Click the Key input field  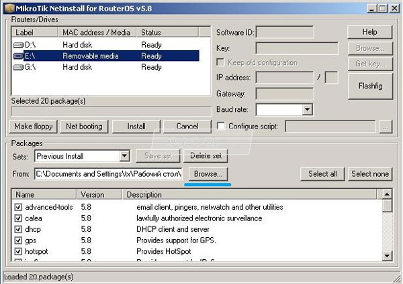(x=297, y=48)
